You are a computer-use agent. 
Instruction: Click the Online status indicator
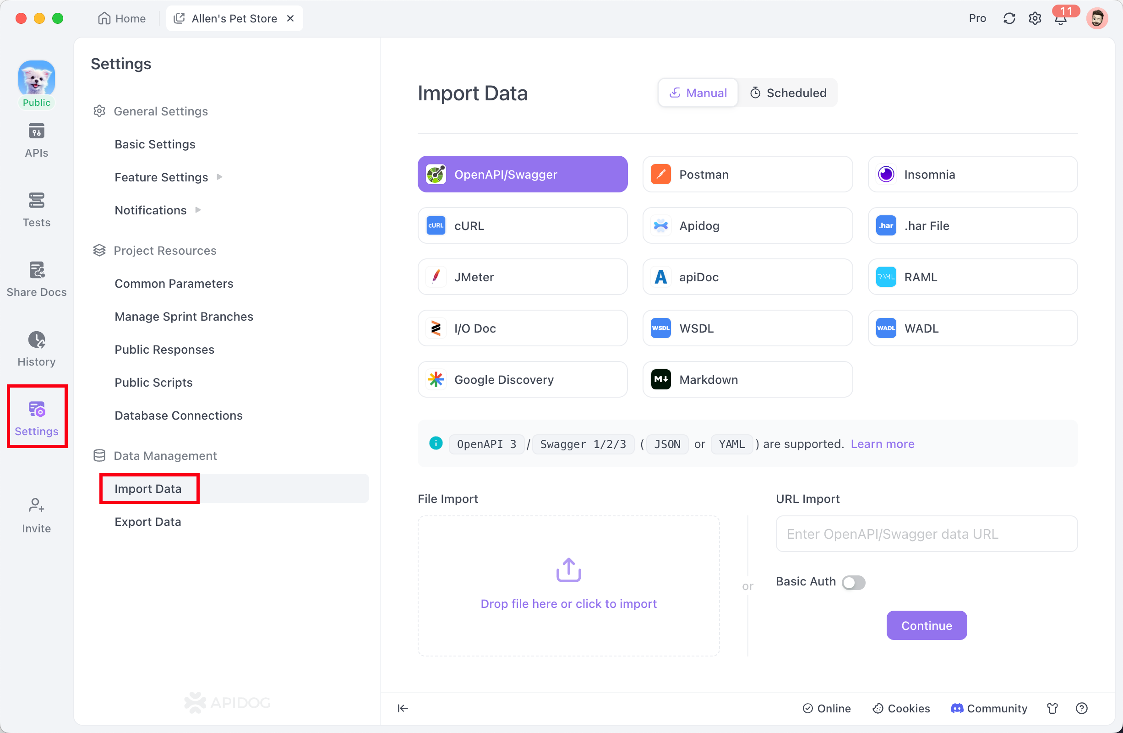click(826, 708)
